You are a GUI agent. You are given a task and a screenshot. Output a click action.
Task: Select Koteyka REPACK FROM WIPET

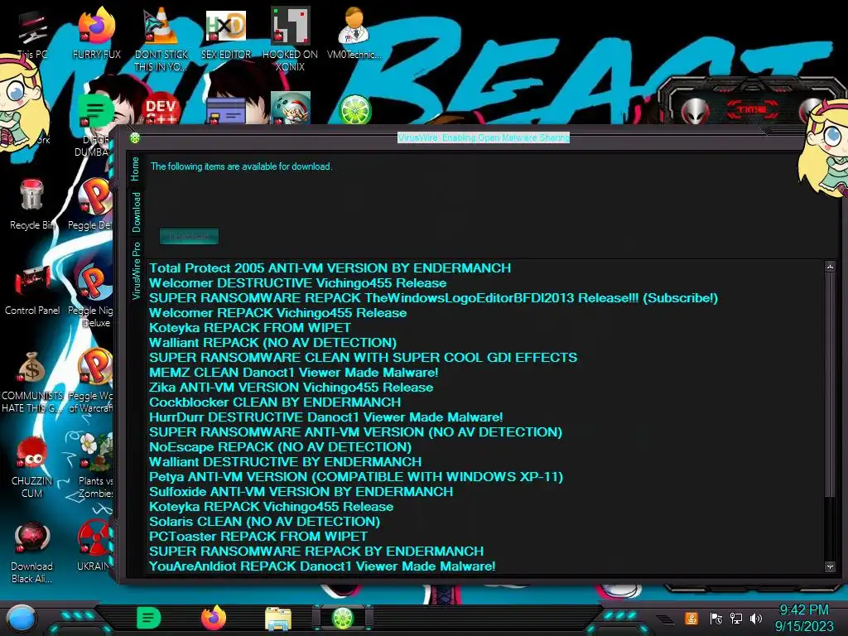coord(250,328)
